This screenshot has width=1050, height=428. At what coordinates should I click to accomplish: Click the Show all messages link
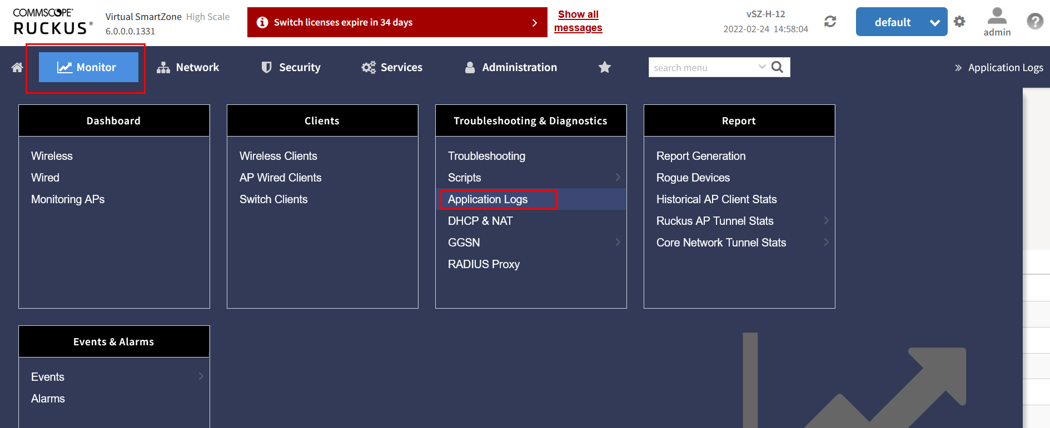[x=578, y=21]
